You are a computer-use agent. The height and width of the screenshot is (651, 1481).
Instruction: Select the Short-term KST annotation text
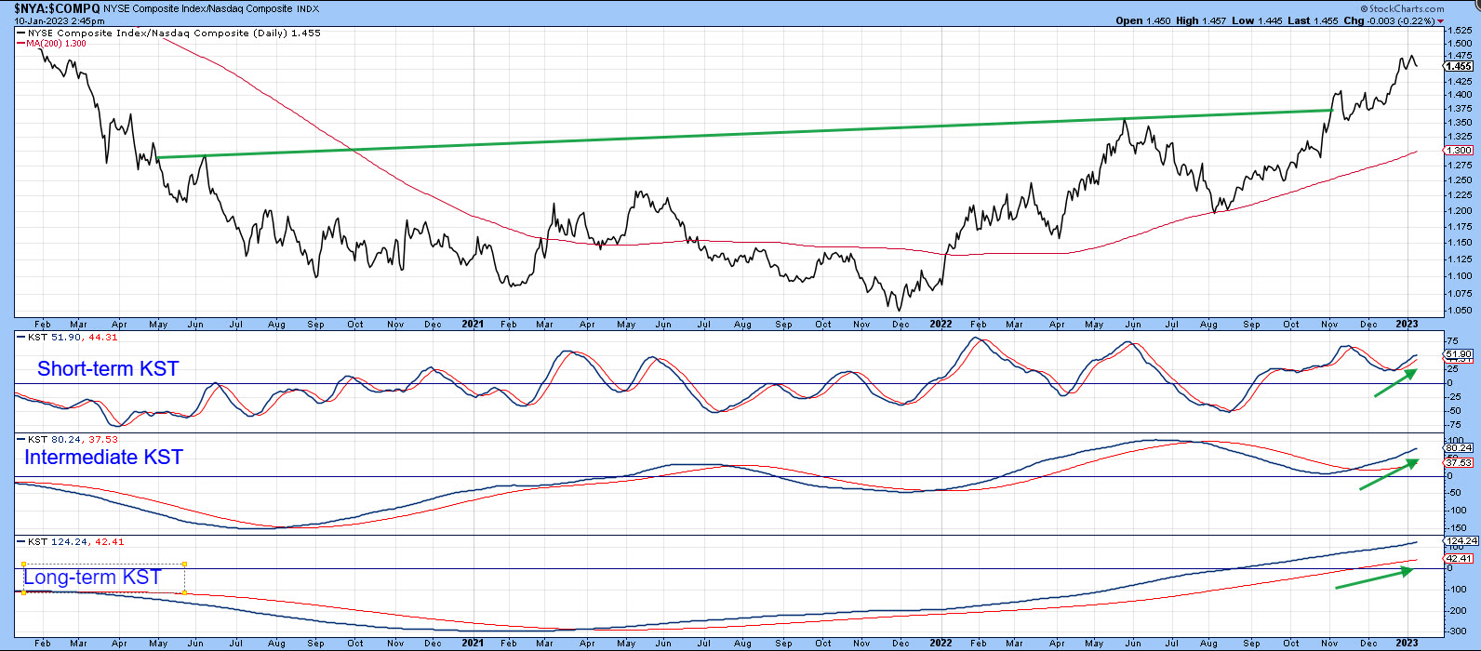tap(108, 369)
